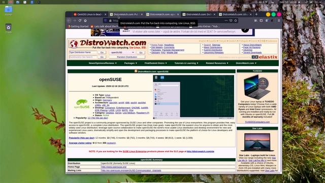Click Go next to the openSUSE dropdown

(141, 52)
